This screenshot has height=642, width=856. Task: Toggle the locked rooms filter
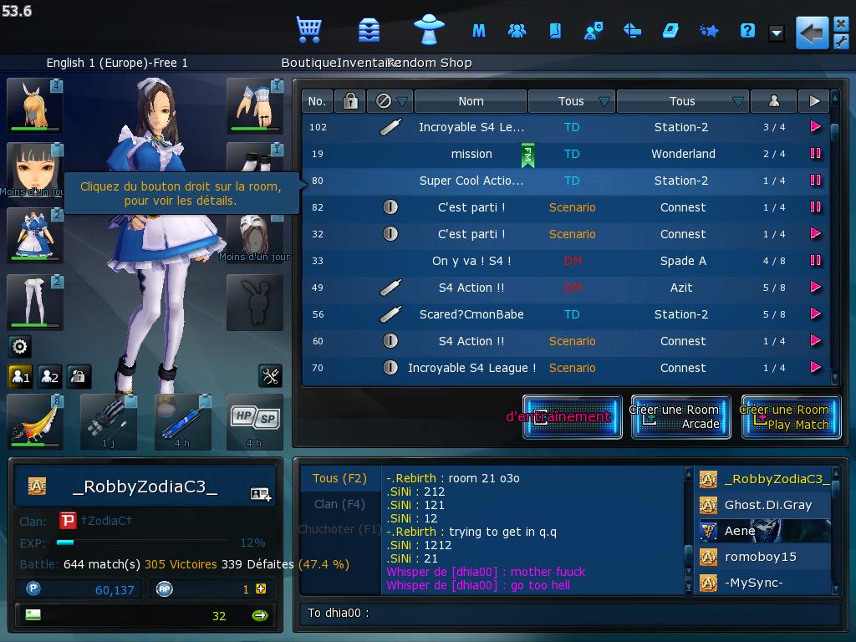tap(350, 101)
